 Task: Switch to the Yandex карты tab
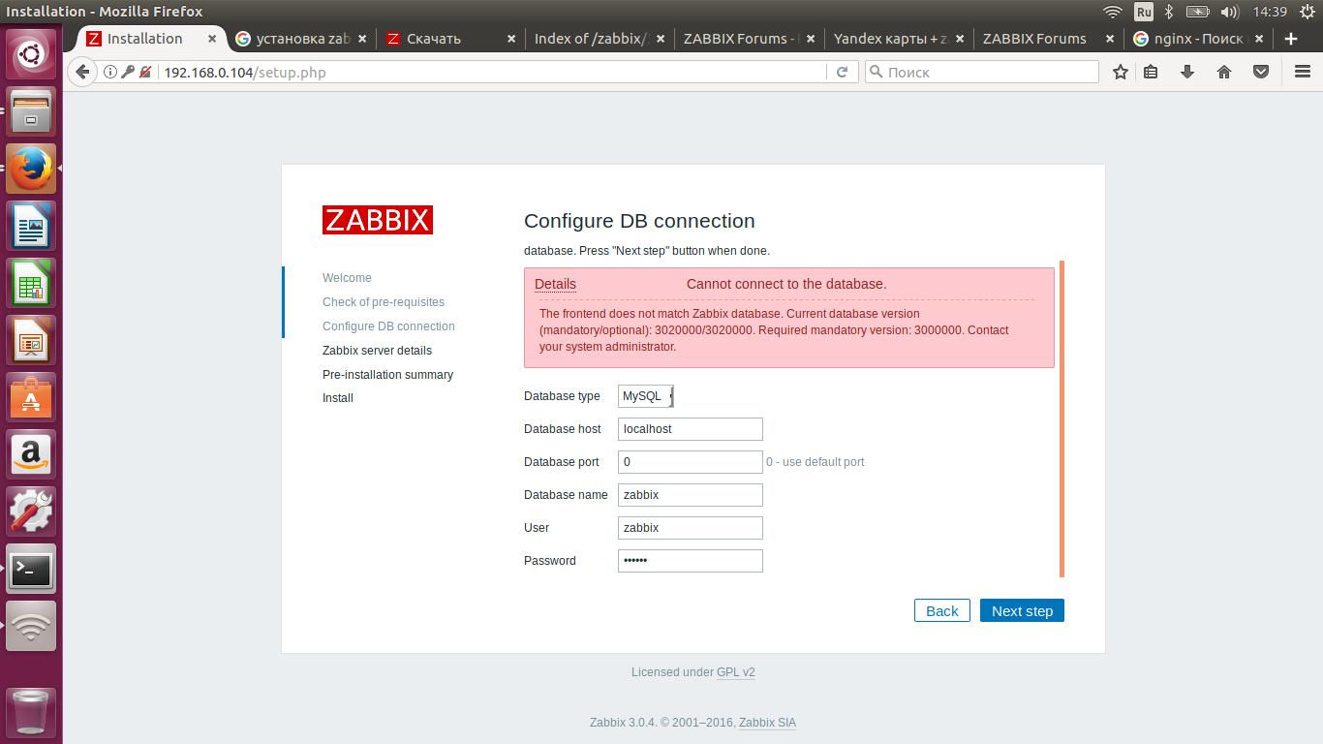899,39
